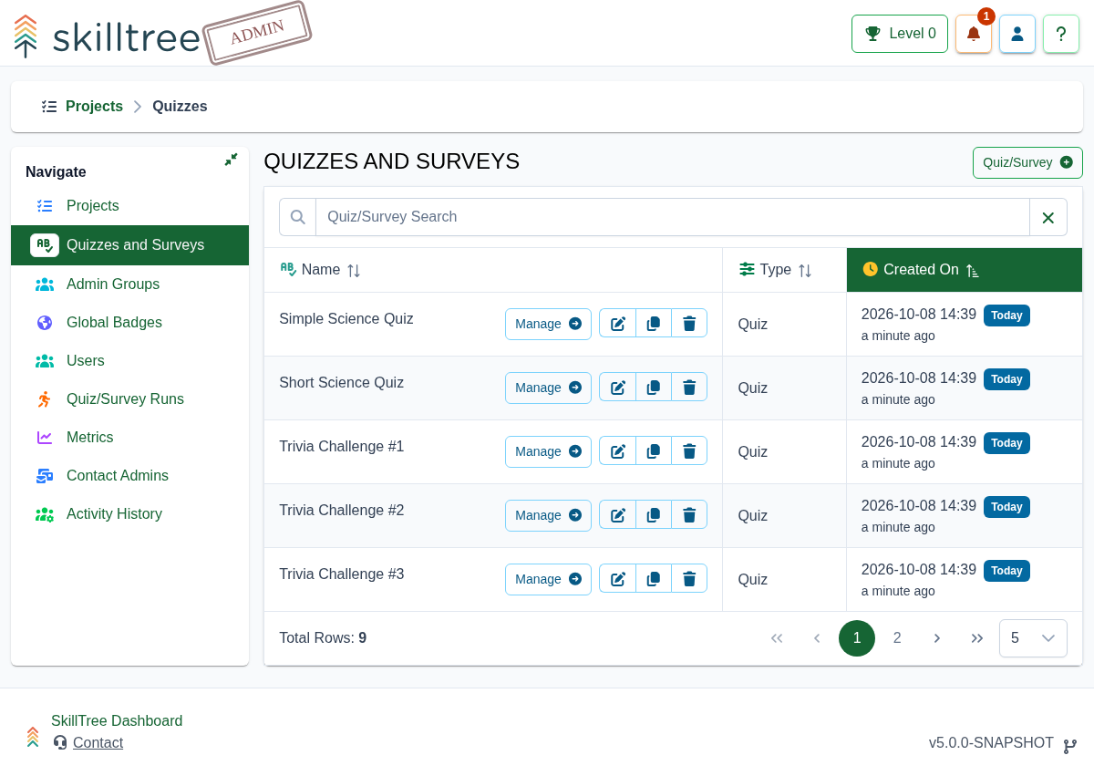The height and width of the screenshot is (776, 1094).
Task: Click the Projects breadcrumb link
Action: (94, 107)
